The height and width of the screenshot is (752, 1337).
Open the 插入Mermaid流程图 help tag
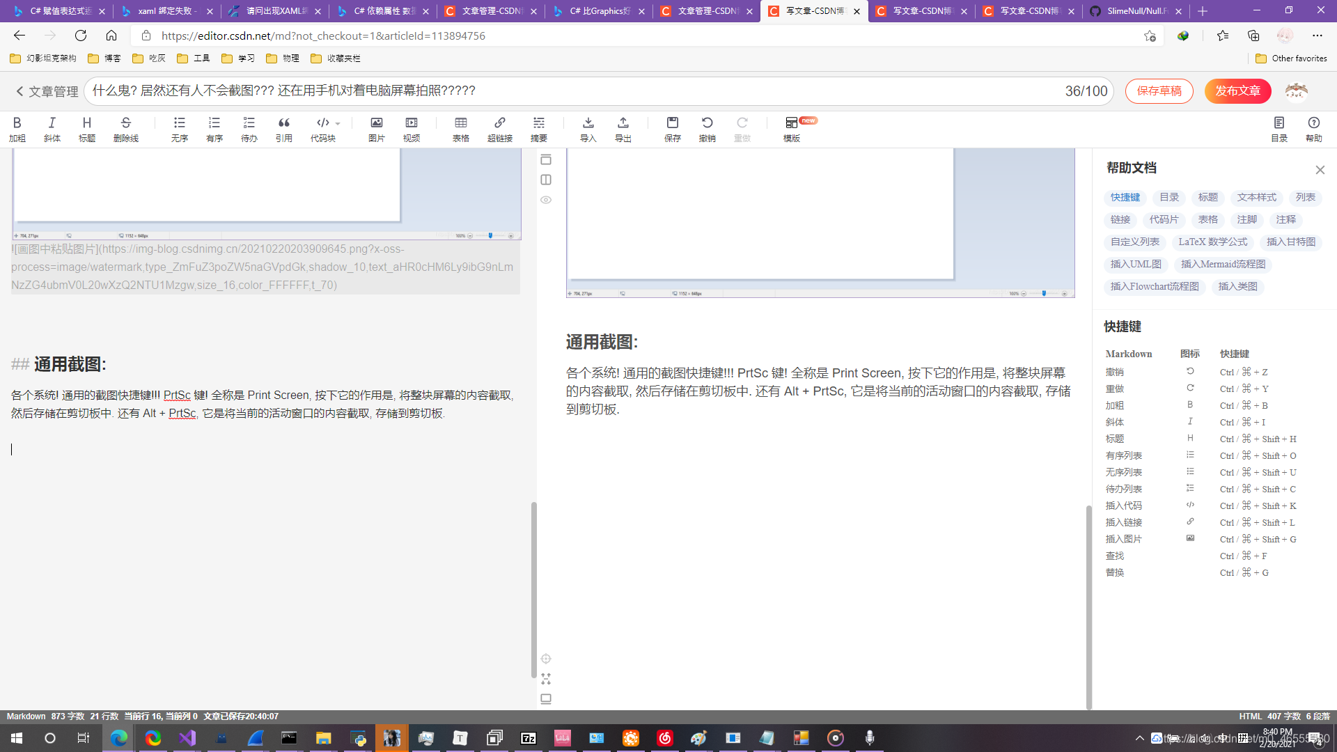point(1223,265)
